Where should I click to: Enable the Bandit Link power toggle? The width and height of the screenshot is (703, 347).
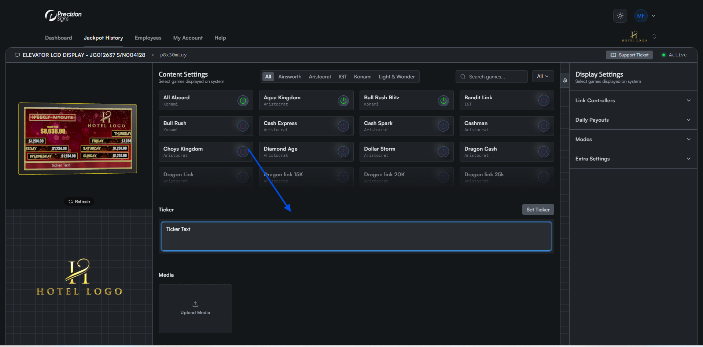tap(544, 100)
